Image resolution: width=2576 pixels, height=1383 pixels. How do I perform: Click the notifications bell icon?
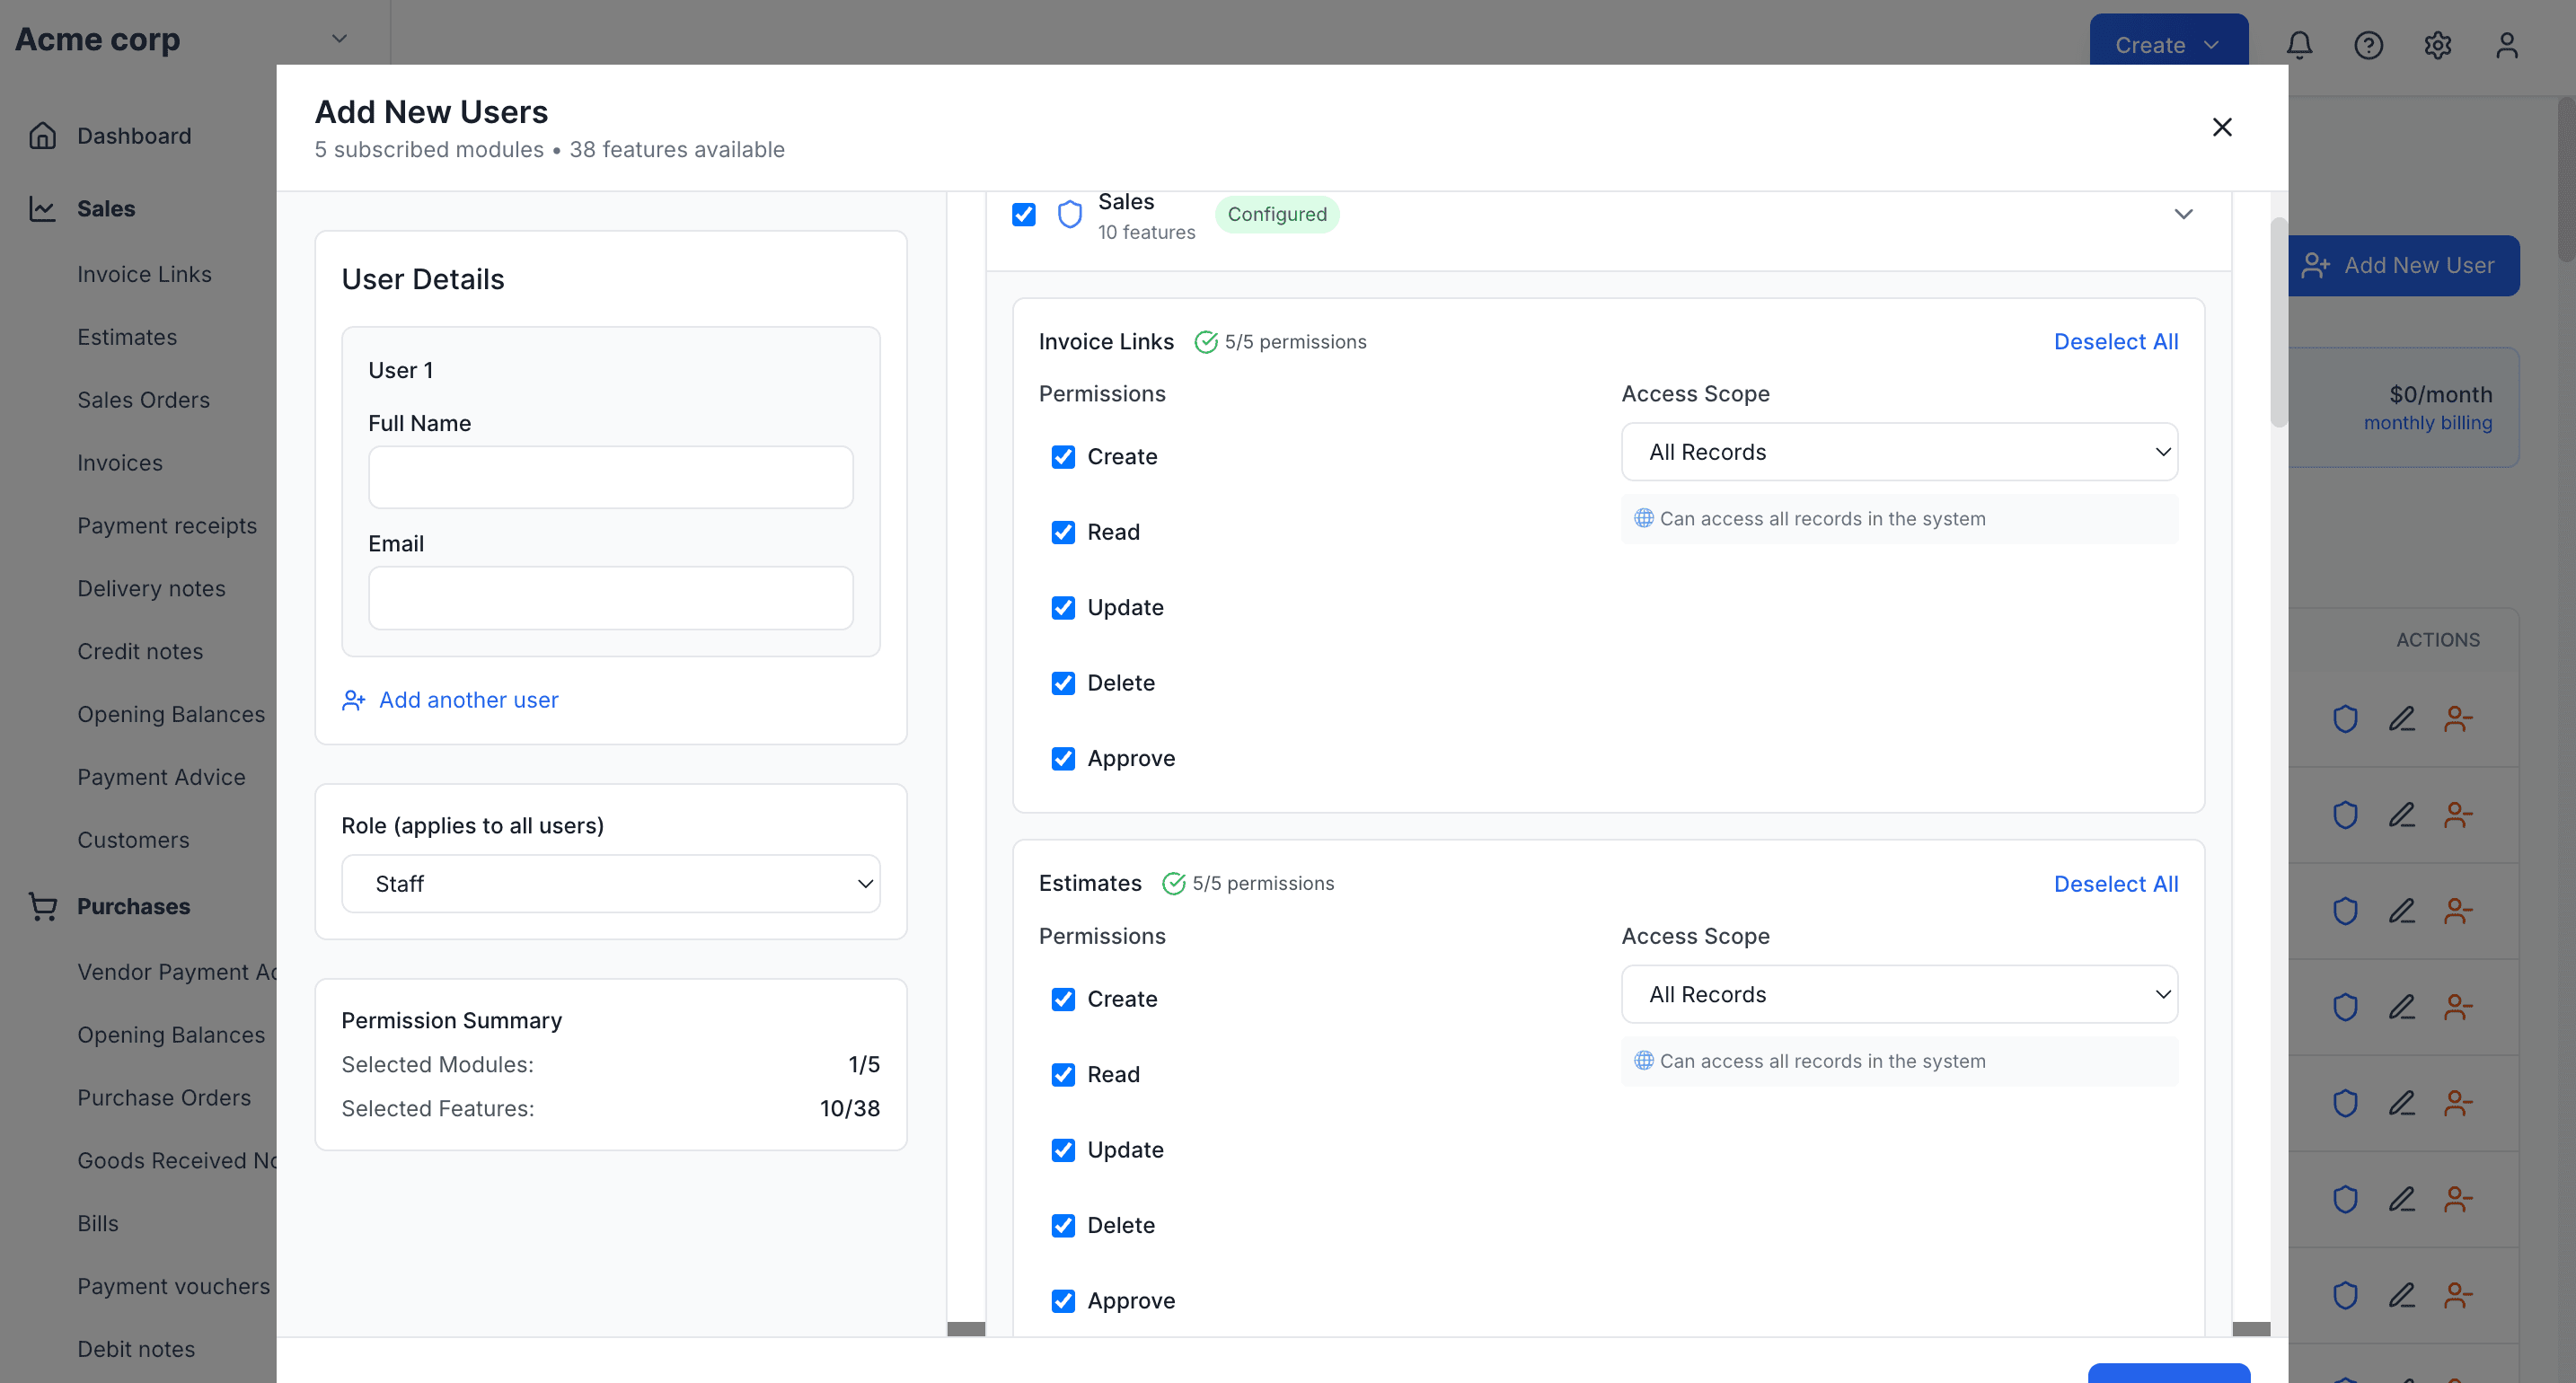[2299, 45]
